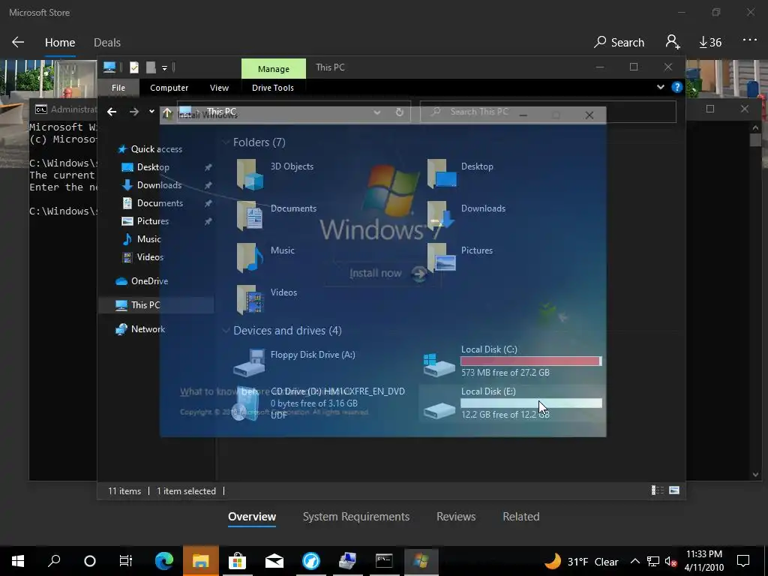
Task: Select Pictures in Quick access sidebar
Action: click(145, 221)
